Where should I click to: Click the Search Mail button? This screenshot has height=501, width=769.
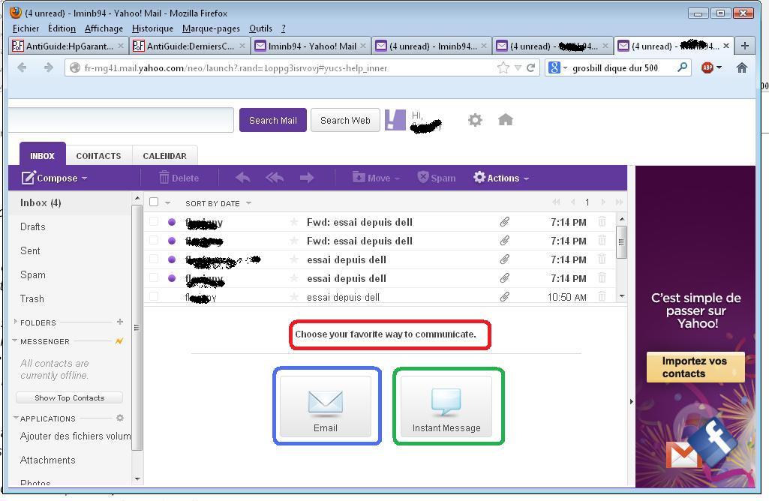point(272,120)
